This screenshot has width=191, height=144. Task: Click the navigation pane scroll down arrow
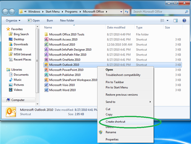pos(38,104)
